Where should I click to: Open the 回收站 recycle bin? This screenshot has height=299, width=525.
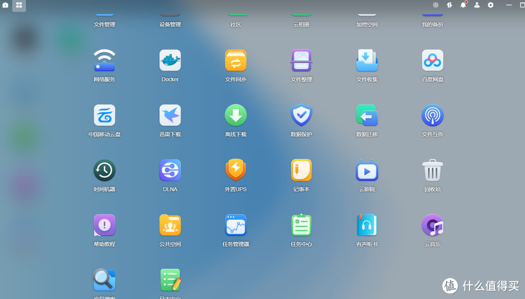click(433, 171)
